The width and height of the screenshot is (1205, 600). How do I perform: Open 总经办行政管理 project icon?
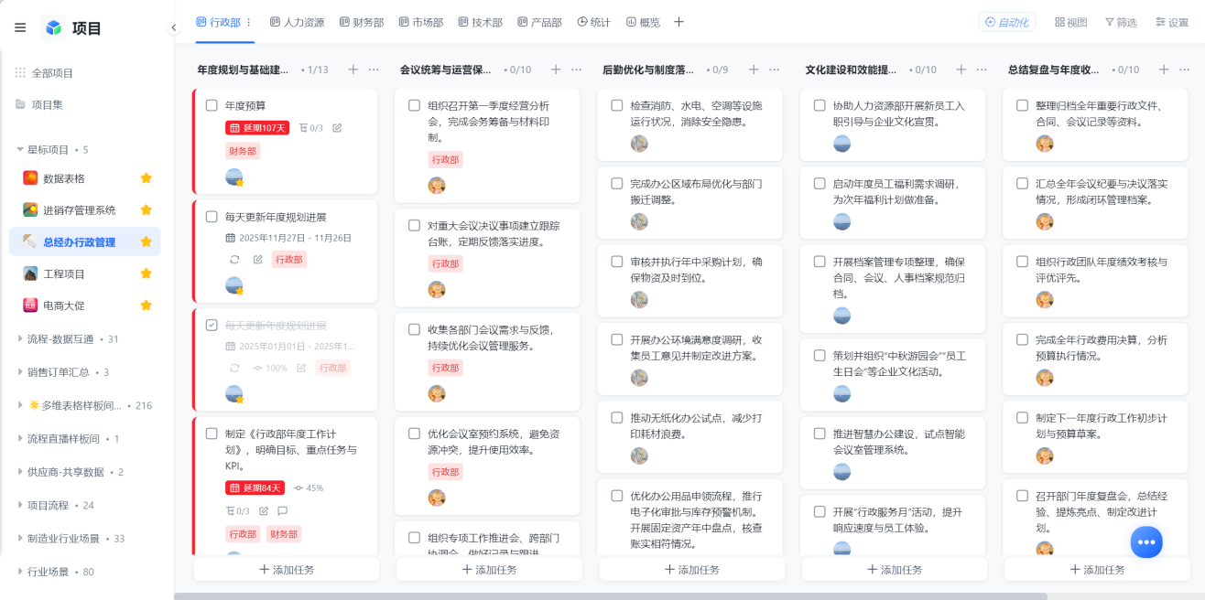tap(30, 241)
